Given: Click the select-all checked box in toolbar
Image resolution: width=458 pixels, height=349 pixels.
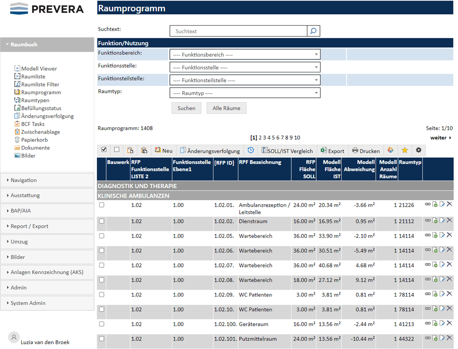Looking at the screenshot, I should pyautogui.click(x=104, y=150).
